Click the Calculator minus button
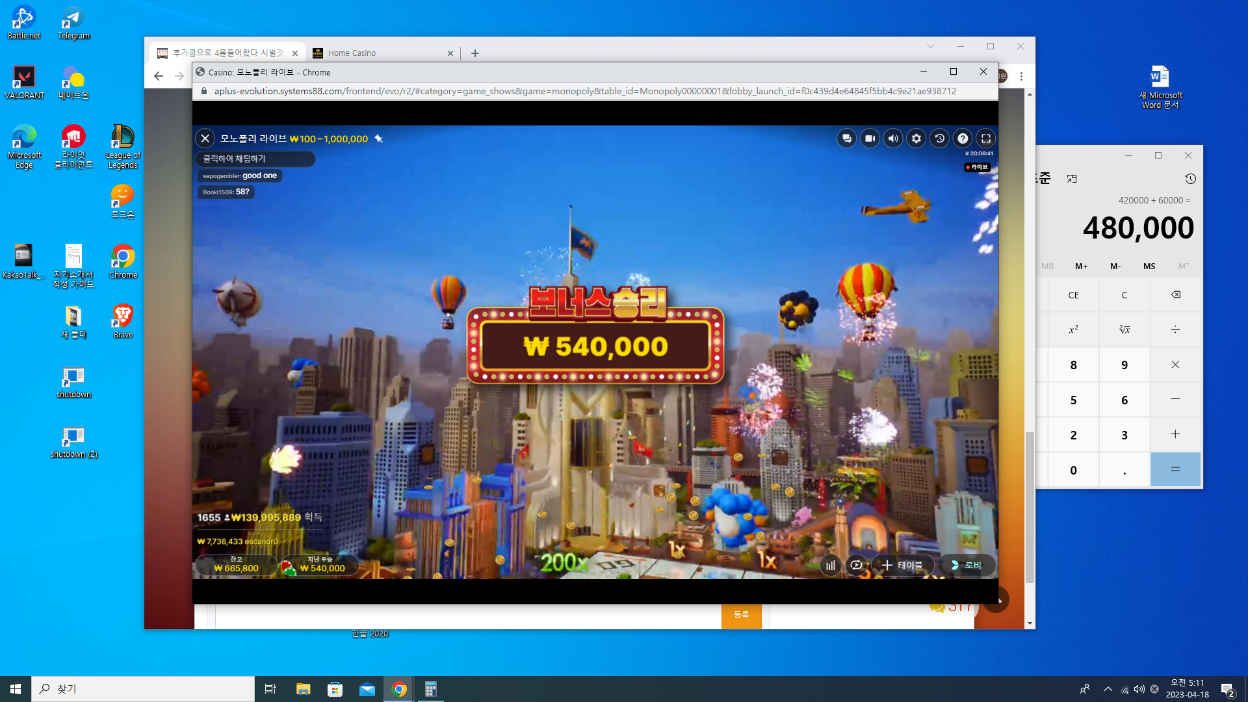This screenshot has height=702, width=1248. 1175,400
